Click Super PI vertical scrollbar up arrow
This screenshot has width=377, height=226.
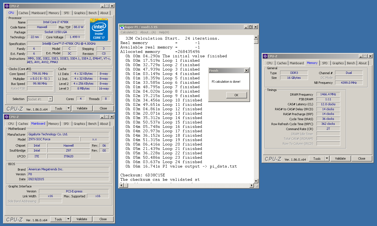256,37
